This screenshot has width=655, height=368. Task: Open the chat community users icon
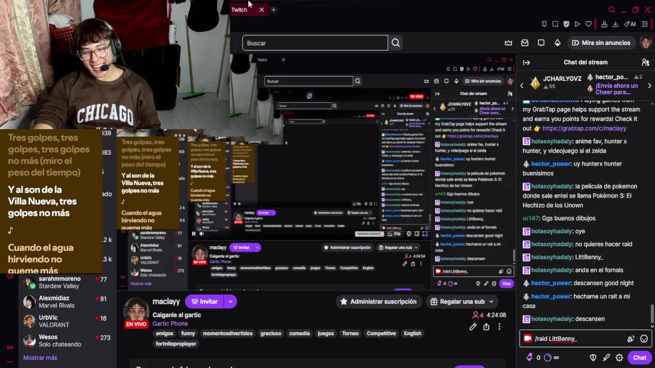coord(645,62)
